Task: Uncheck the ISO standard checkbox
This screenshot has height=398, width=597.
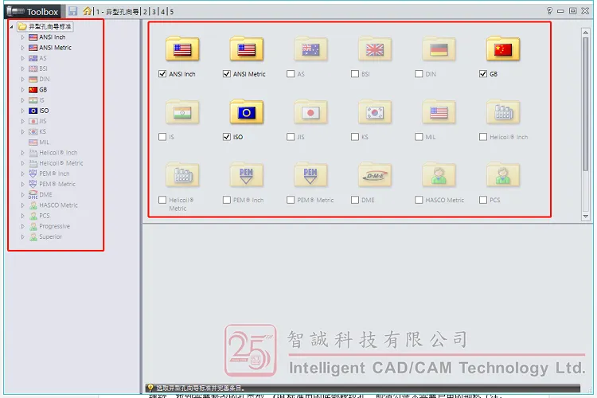Action: click(x=227, y=137)
